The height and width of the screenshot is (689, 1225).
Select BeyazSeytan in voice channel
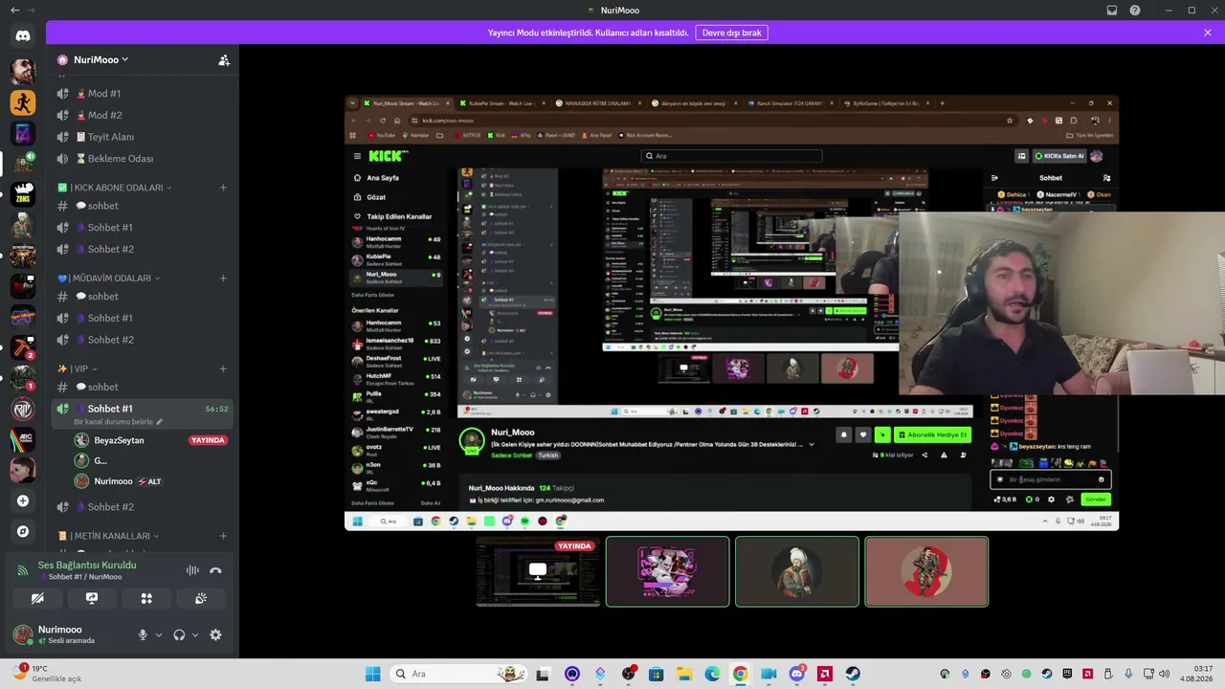coord(150,440)
